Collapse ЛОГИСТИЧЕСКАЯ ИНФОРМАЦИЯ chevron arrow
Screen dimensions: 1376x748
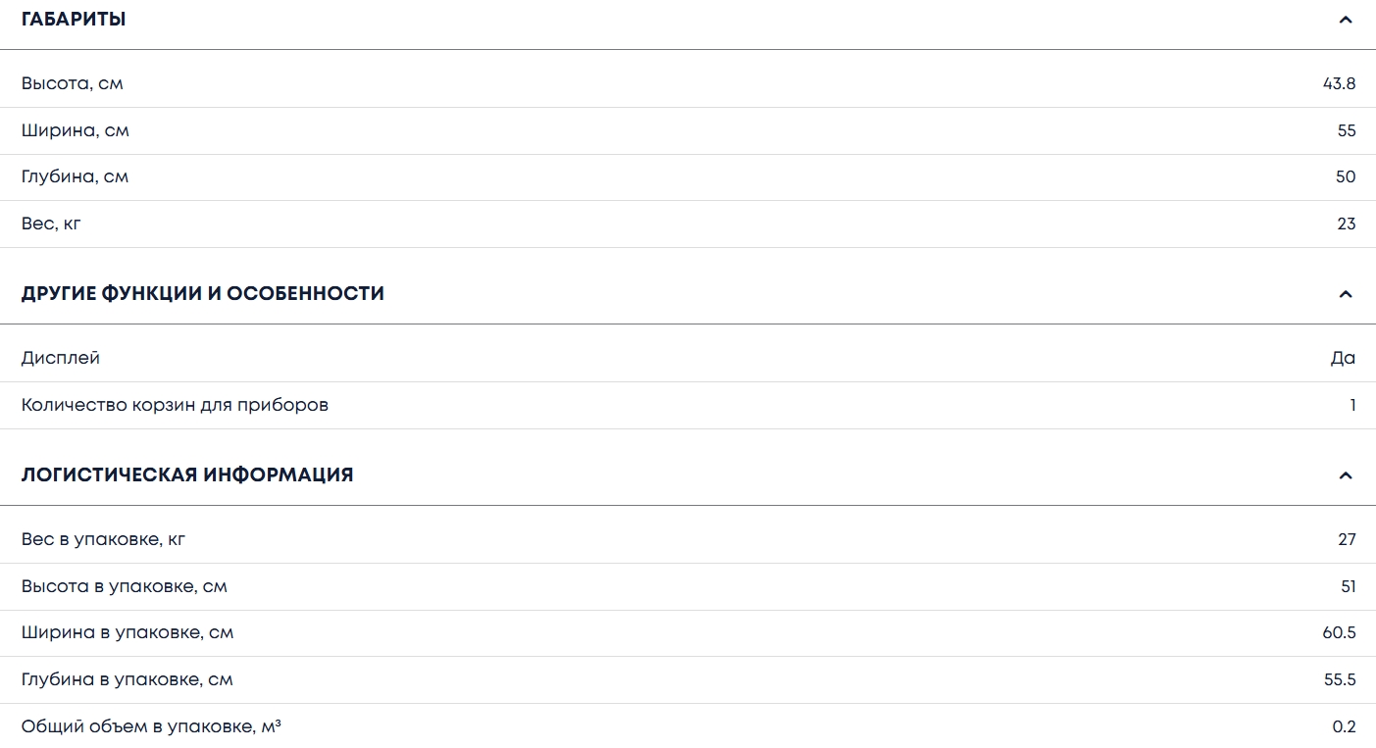(1345, 475)
